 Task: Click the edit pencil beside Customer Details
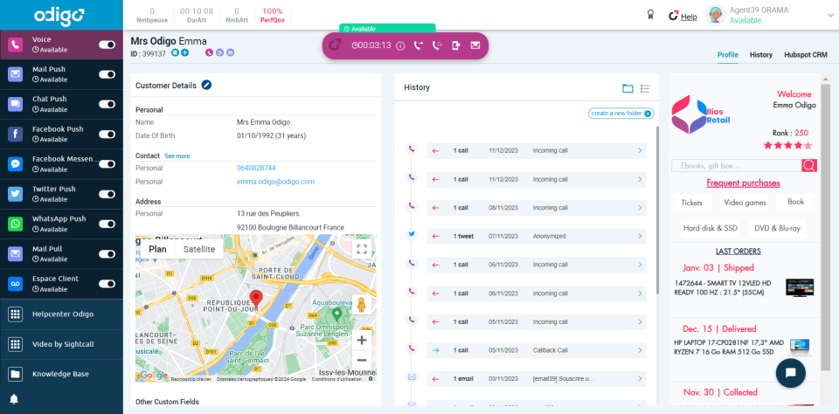point(206,85)
